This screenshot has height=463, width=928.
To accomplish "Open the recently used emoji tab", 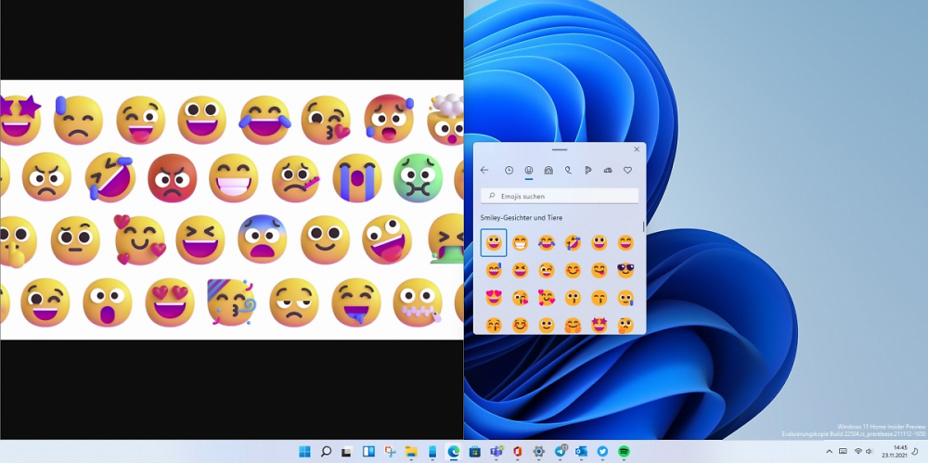I will tap(509, 171).
